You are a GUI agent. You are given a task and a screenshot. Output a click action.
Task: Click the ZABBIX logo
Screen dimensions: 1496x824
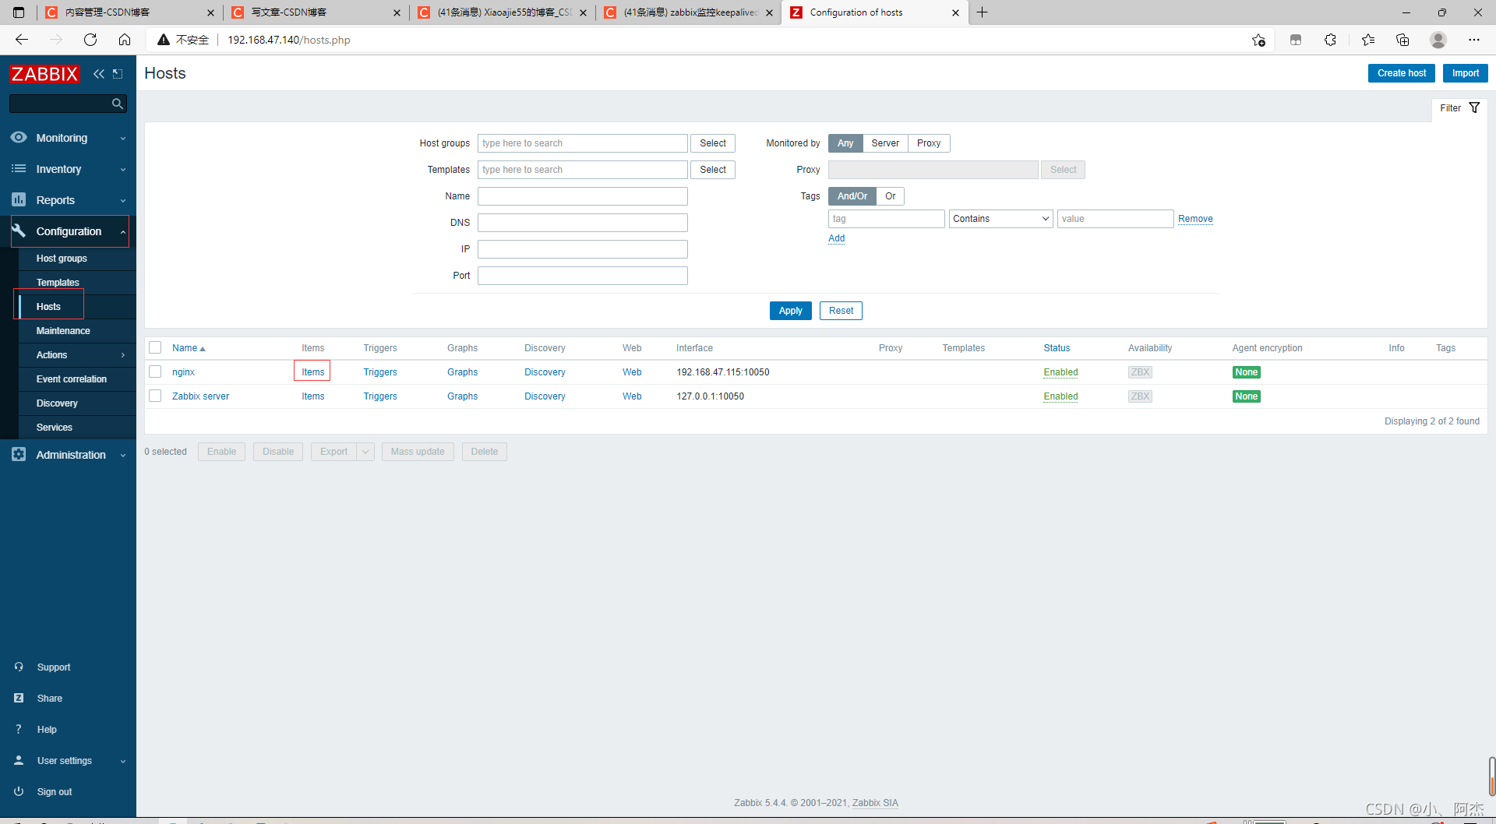(44, 74)
